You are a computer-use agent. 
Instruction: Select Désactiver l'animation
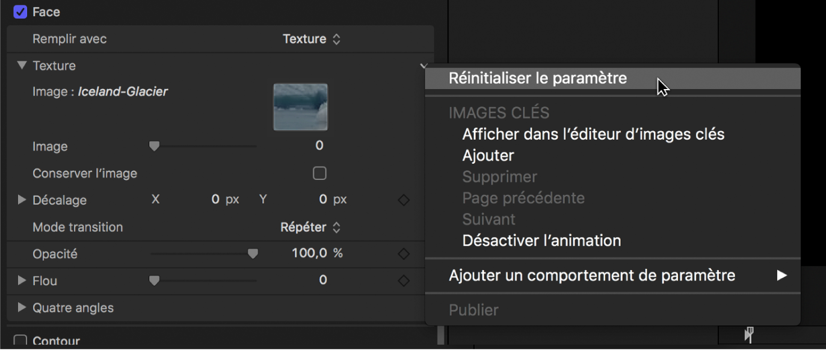(541, 240)
